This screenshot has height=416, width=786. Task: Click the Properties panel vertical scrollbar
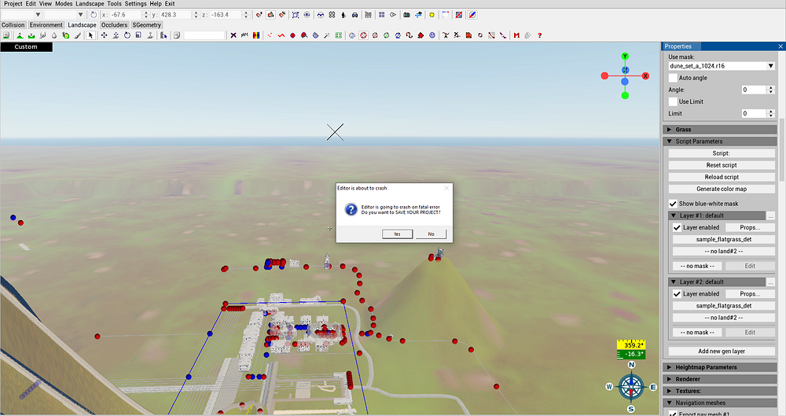(782, 150)
